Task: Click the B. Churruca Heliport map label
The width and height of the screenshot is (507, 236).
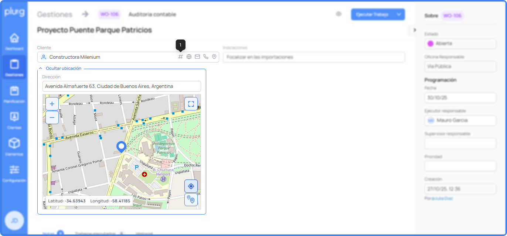Action: click(x=163, y=172)
